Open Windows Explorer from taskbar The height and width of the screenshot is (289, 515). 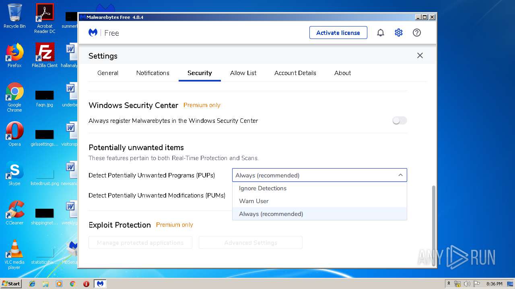[45, 284]
